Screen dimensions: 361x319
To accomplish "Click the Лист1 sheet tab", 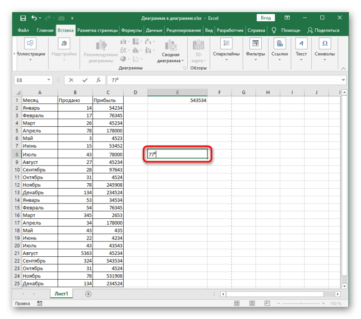I will 61,294.
